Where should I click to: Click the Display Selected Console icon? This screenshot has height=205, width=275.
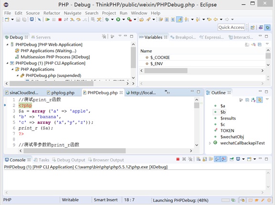coord(238,159)
